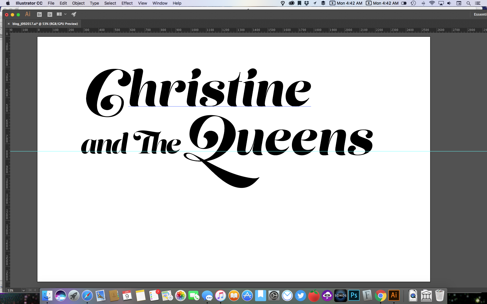Open Safari from the dock
The height and width of the screenshot is (304, 487).
point(87,296)
